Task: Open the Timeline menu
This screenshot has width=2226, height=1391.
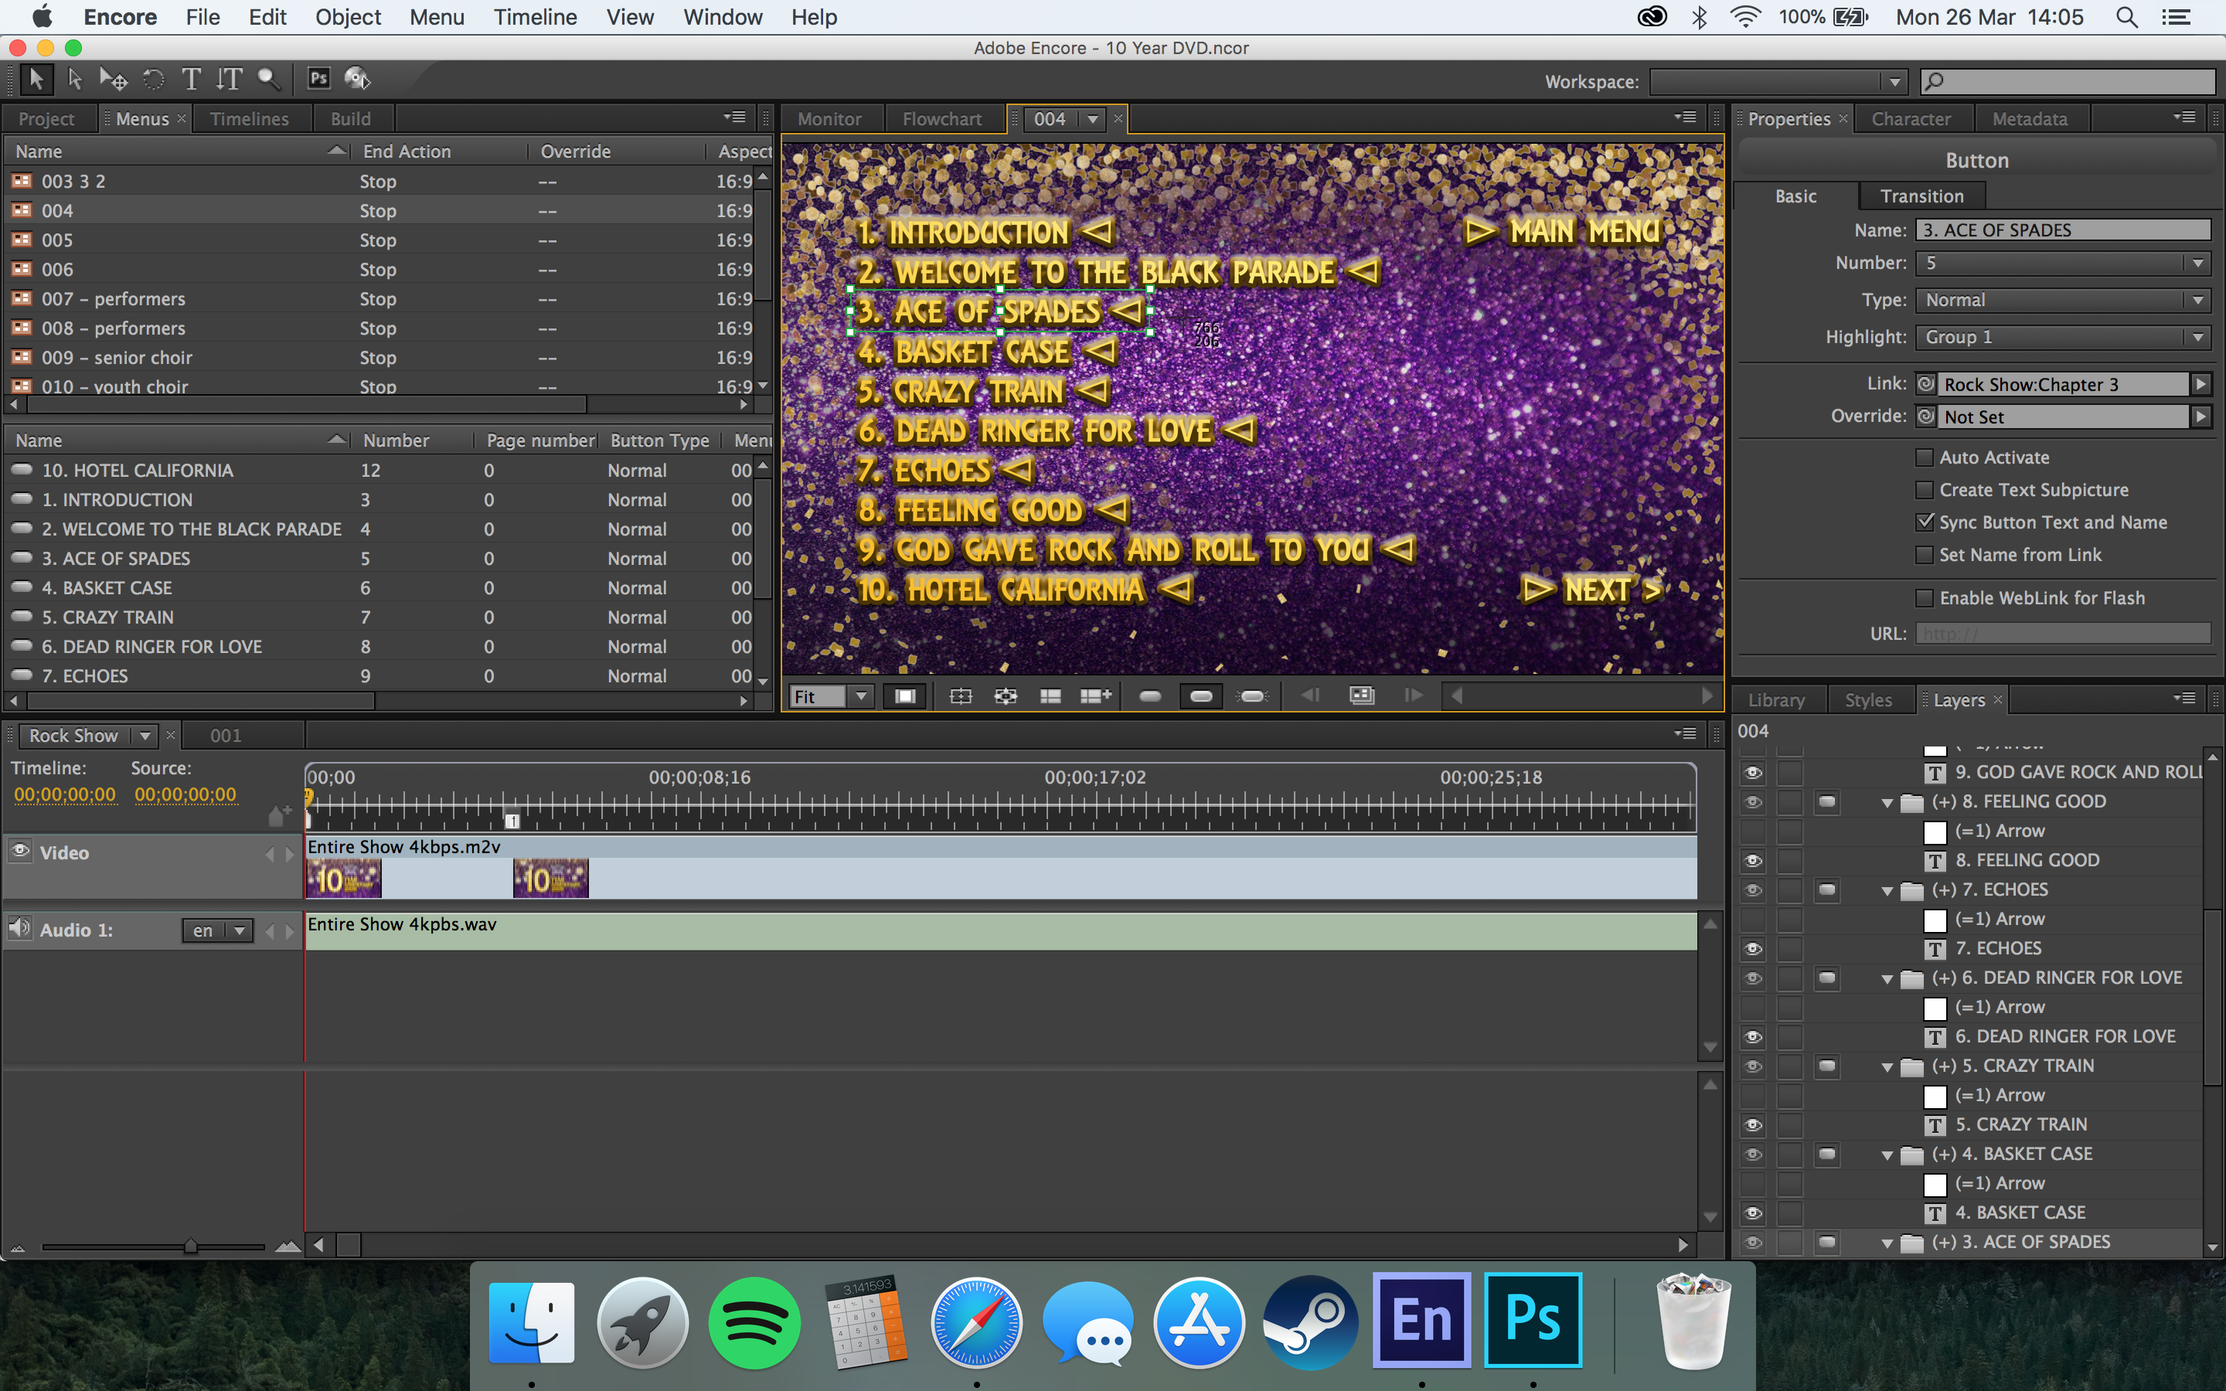Action: click(x=534, y=18)
